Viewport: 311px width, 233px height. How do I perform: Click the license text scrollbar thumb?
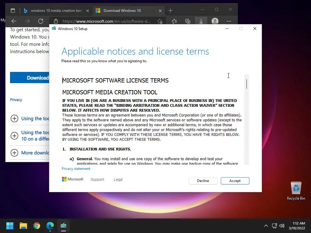[x=247, y=84]
